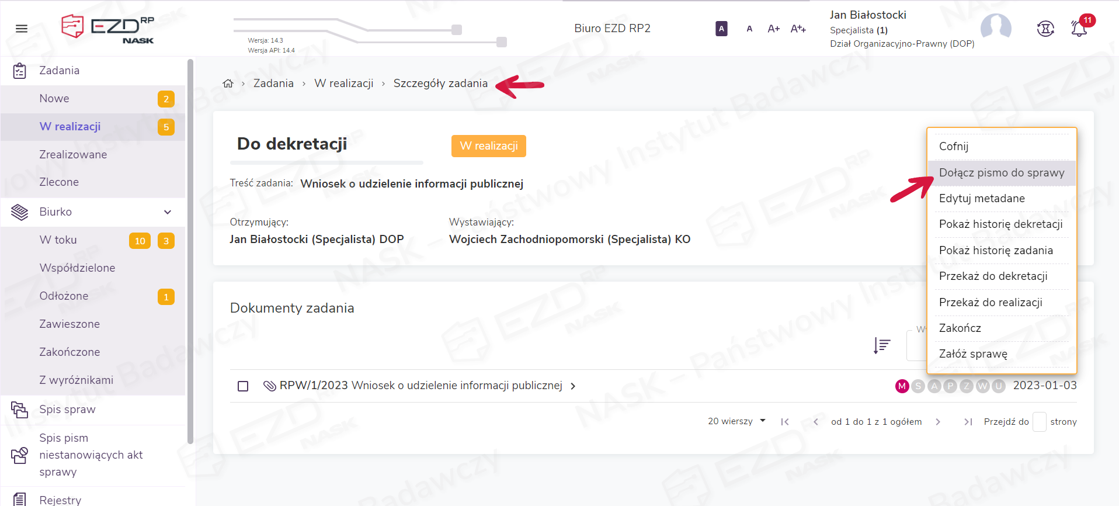Click the help lifebuoy icon in header

(x=1045, y=29)
